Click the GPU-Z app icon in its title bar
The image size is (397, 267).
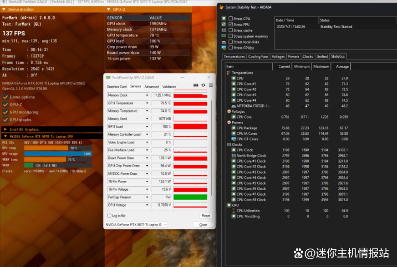click(108, 77)
